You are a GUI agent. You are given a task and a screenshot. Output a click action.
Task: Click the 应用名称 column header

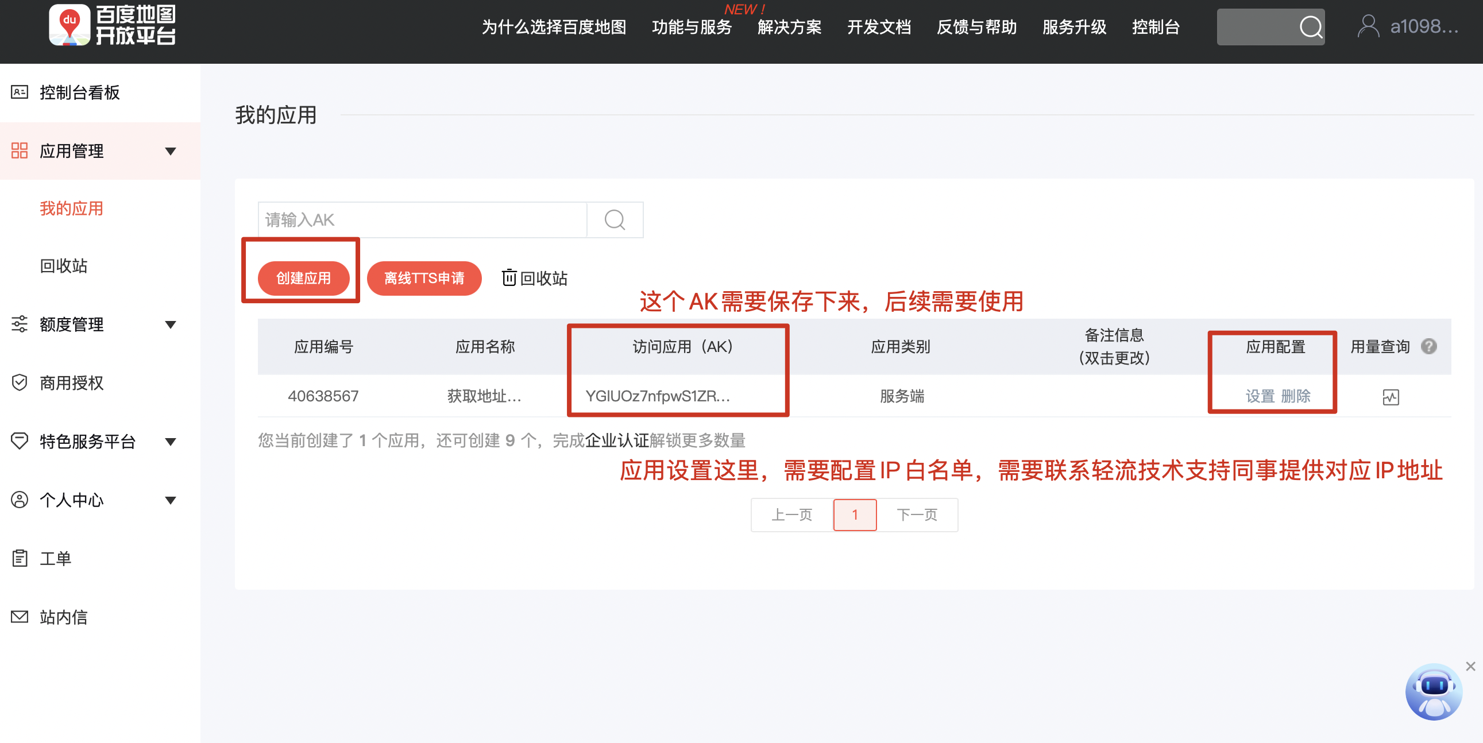click(x=485, y=346)
